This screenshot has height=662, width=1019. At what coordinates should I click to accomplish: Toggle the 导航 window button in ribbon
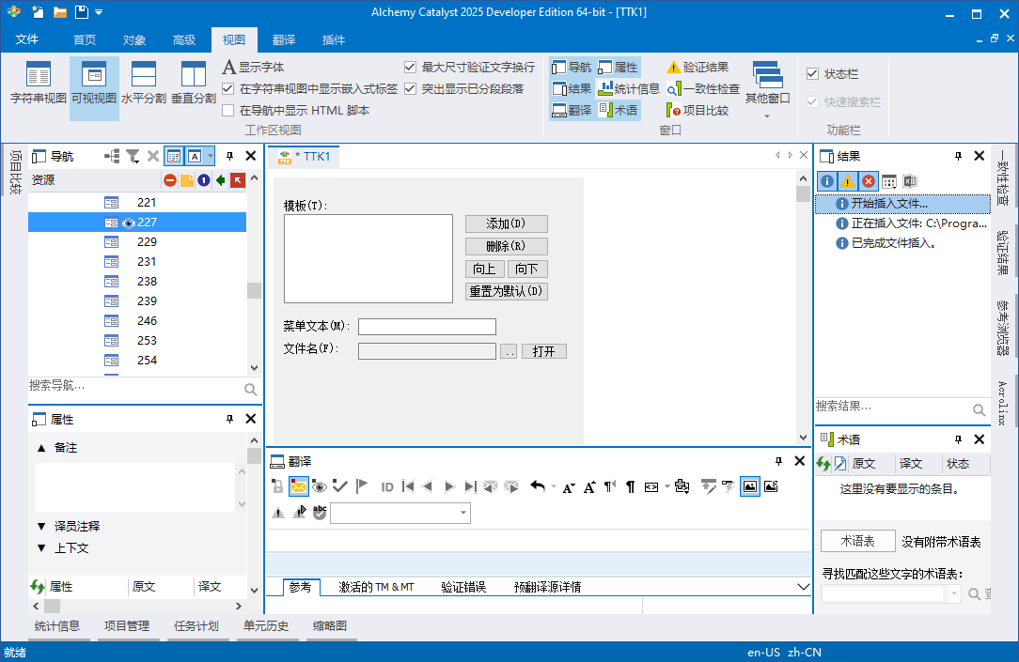click(x=572, y=68)
